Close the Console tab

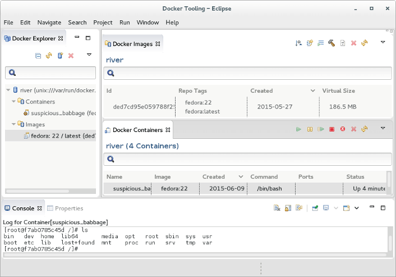point(40,208)
